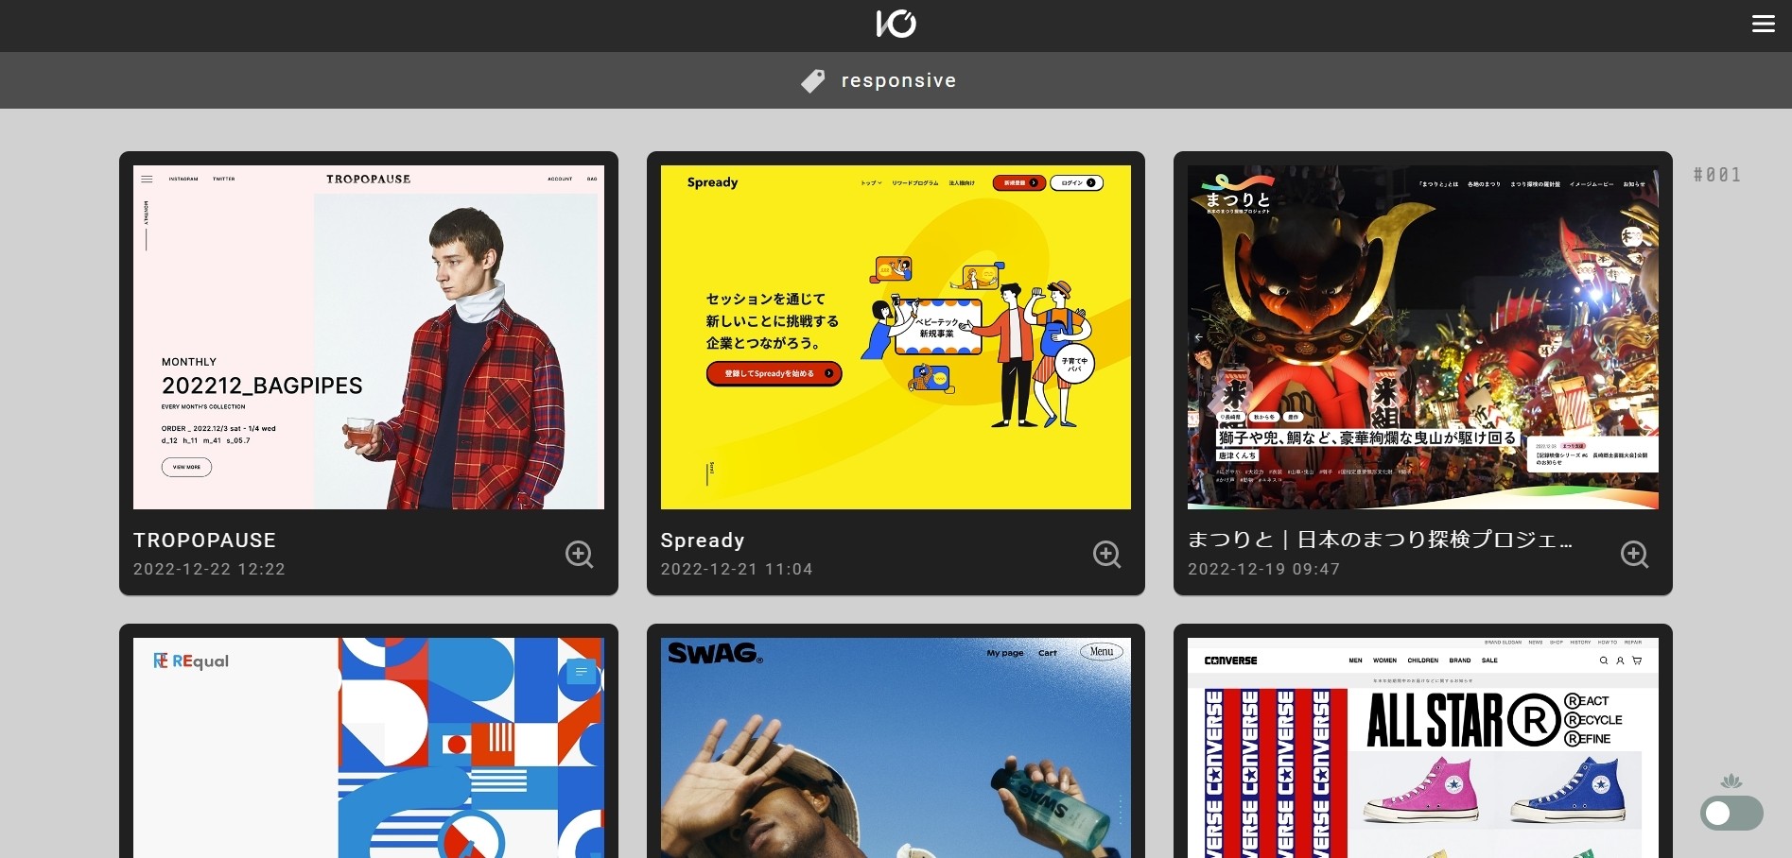
Task: Open the Spready yellow site thumbnail
Action: tap(896, 337)
